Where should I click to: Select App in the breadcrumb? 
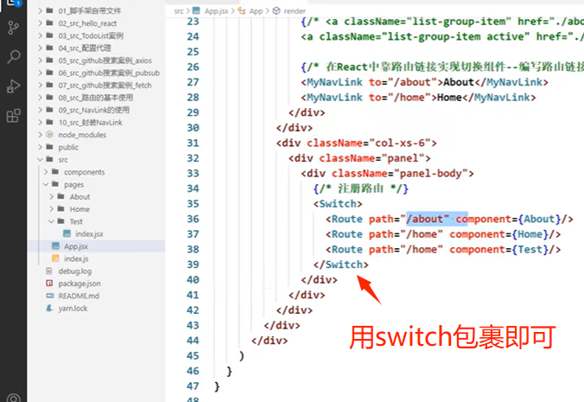pyautogui.click(x=256, y=11)
